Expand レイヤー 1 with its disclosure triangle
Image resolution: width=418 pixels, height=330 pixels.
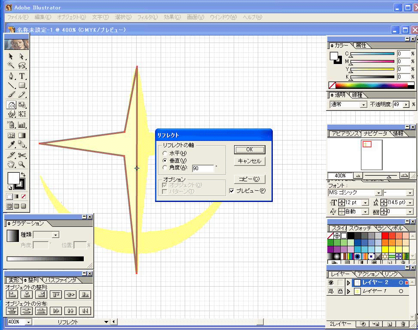[349, 291]
